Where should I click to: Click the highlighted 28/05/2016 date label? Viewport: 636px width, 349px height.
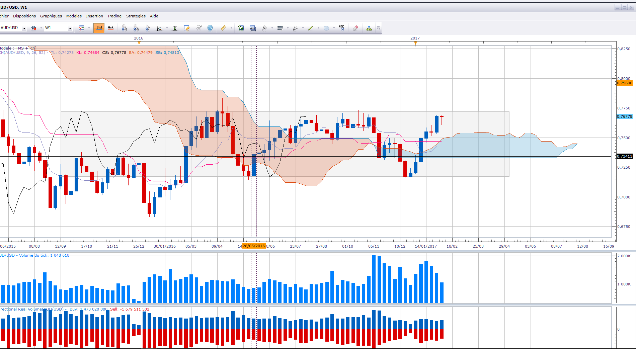pos(254,246)
